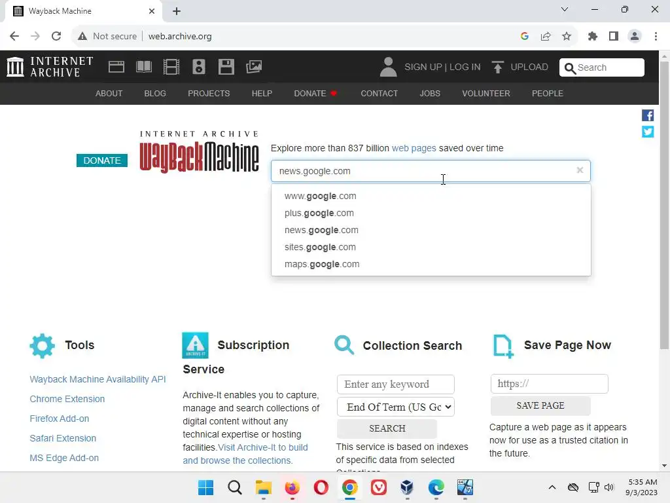Image resolution: width=670 pixels, height=503 pixels.
Task: Click the collection SEARCH button
Action: (x=387, y=428)
